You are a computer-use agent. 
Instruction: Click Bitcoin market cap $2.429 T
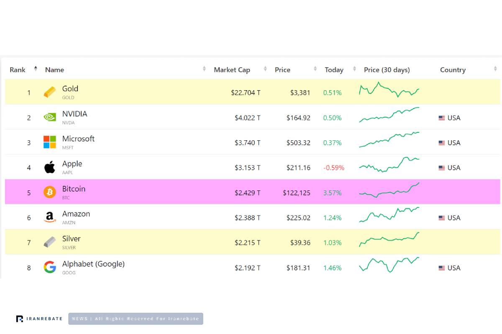click(x=247, y=193)
